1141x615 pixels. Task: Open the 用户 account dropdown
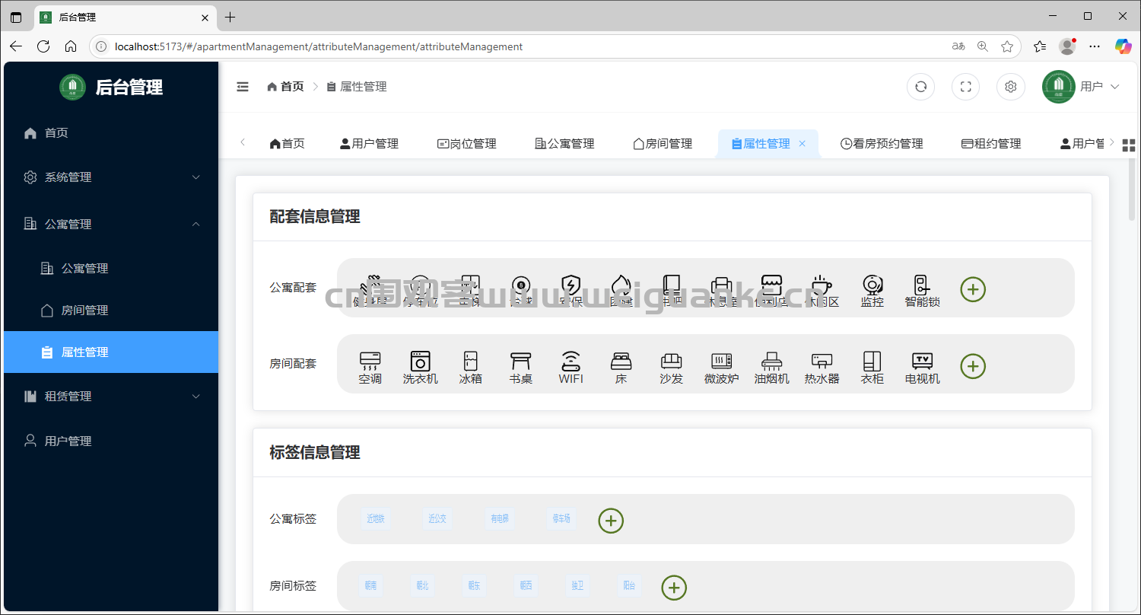1100,87
